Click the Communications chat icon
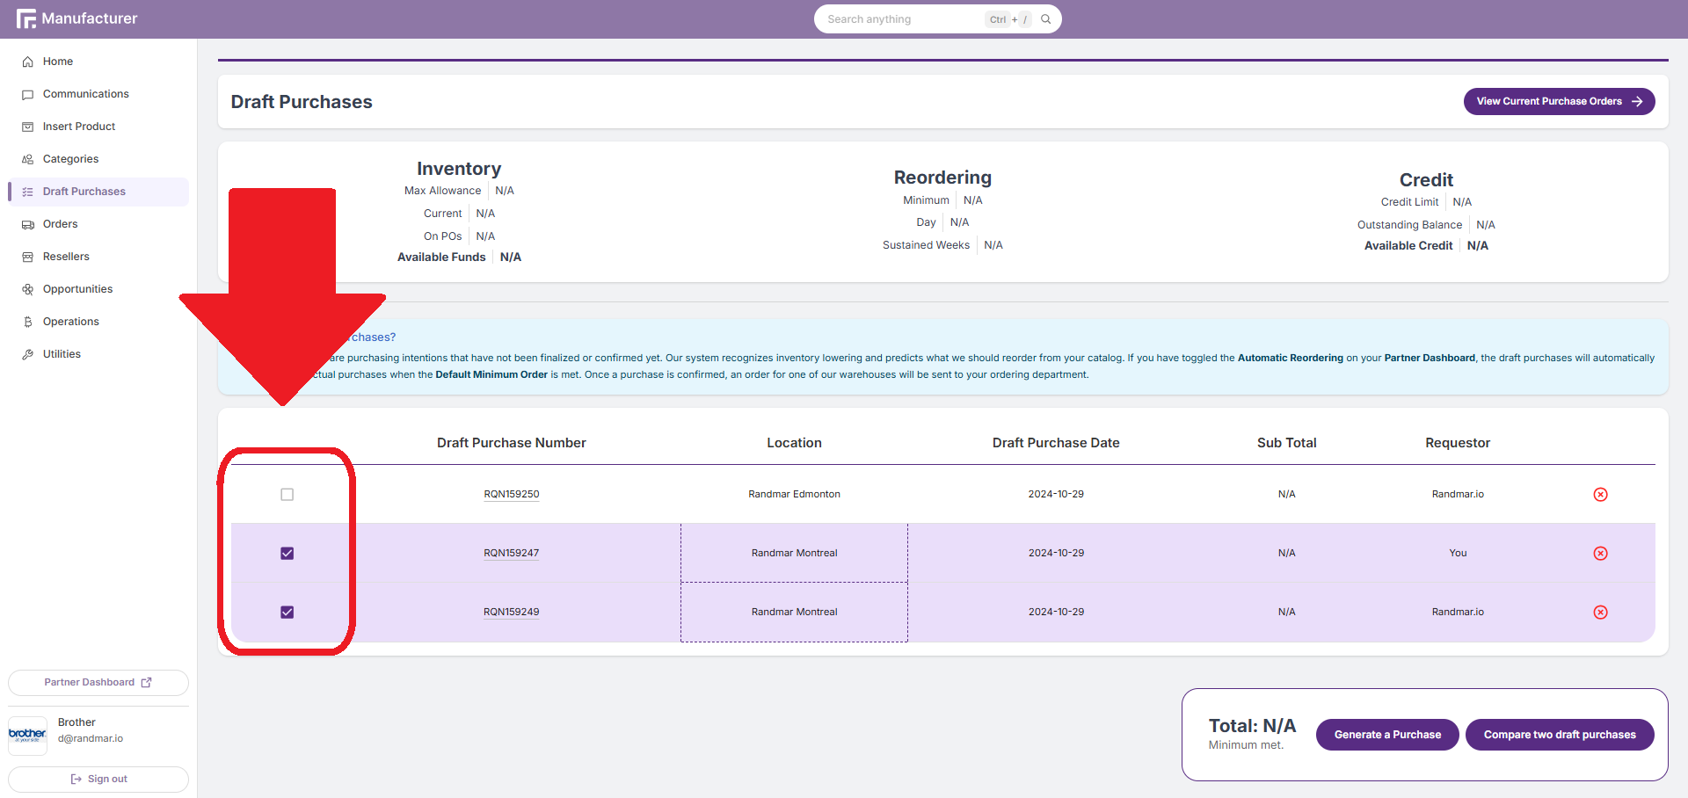Screen dimensions: 1688x798 pyautogui.click(x=27, y=94)
